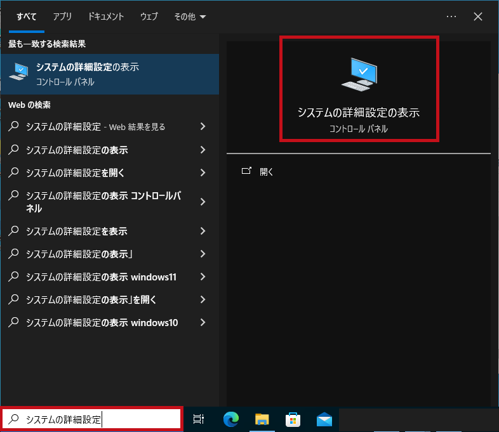Click the magnifier icon in taskbar search box

coord(13,419)
